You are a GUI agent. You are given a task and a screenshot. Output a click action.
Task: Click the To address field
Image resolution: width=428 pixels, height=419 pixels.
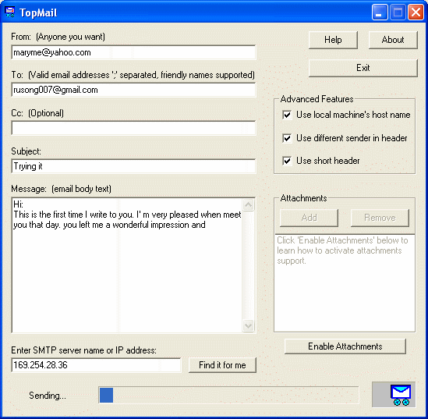point(133,90)
